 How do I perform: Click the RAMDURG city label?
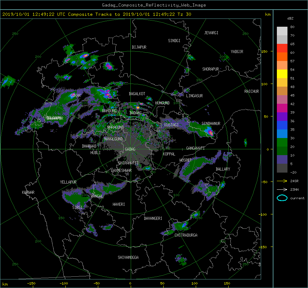109,111
